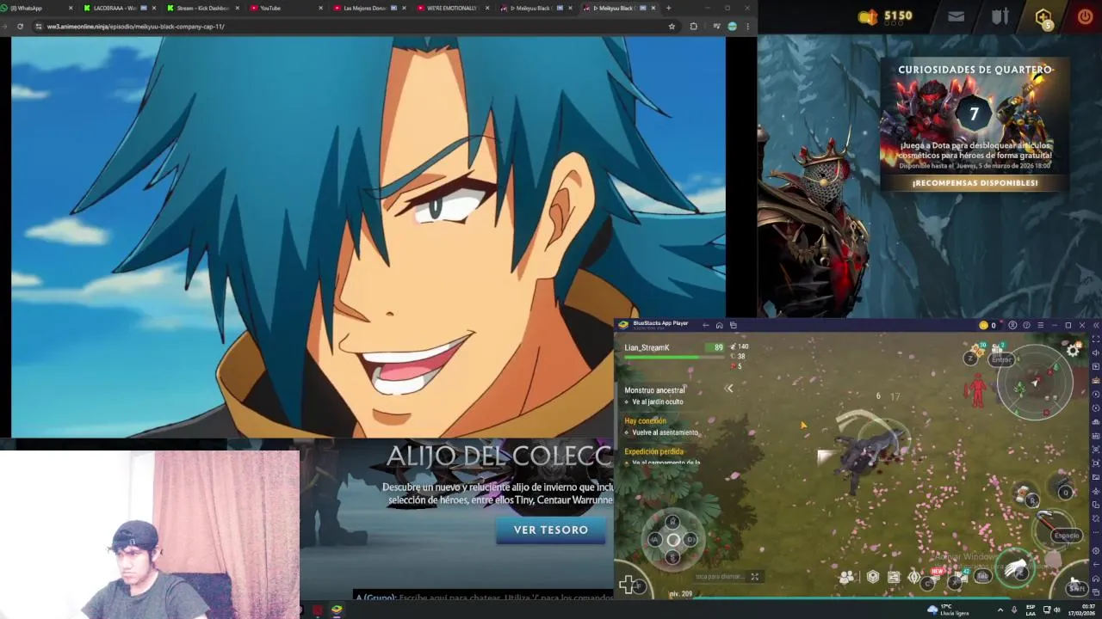
Task: Click the BlueStacks gold coin counter
Action: [987, 325]
